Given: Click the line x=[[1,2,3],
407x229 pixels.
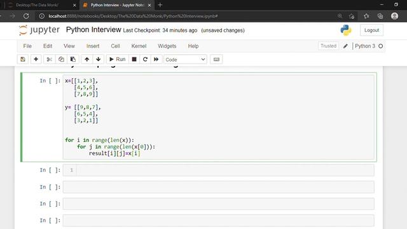Looking at the screenshot, I should [81, 81].
